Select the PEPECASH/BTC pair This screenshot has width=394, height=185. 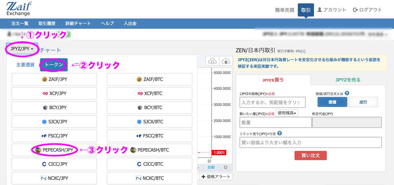tap(149, 150)
